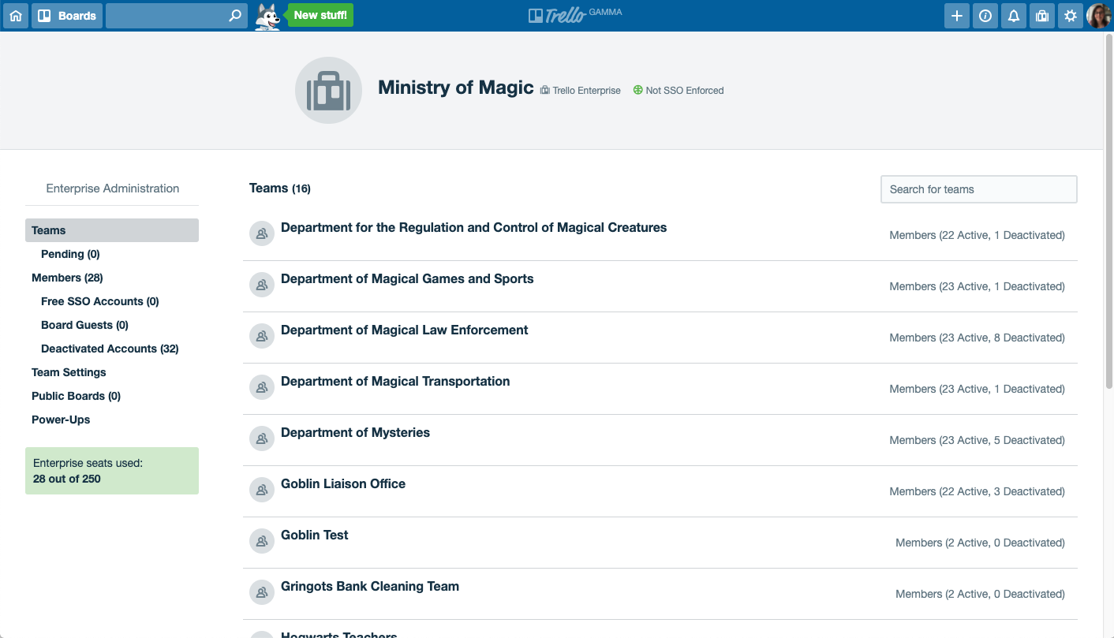Click the New stuff! button
Viewport: 1114px width, 638px height.
coord(320,14)
